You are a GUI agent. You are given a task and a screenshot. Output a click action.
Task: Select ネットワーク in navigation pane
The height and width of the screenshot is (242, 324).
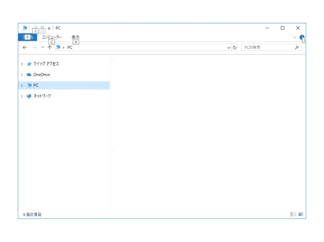42,96
